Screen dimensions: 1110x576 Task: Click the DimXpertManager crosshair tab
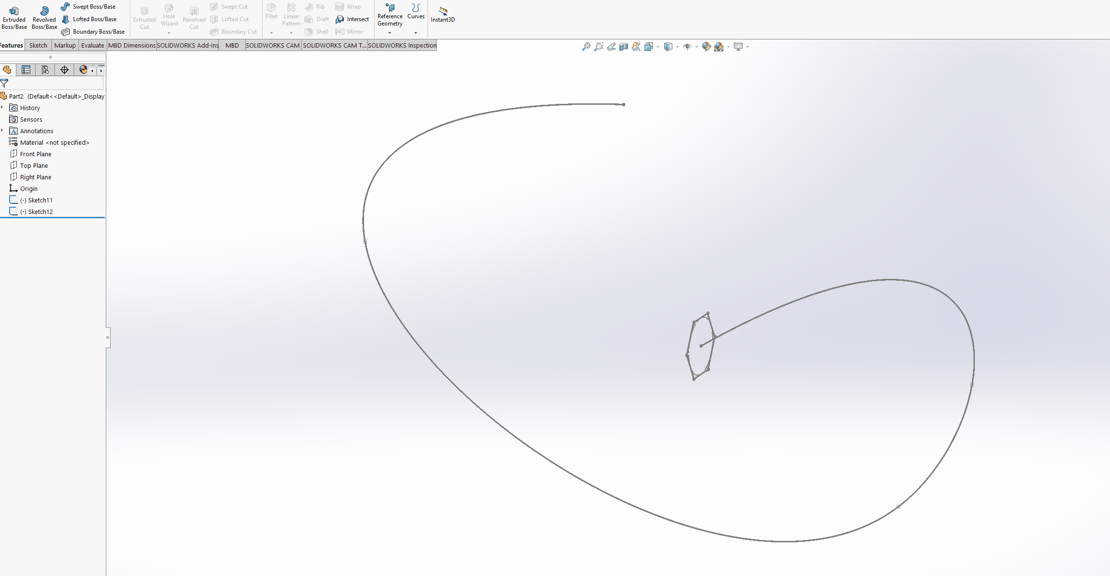click(64, 70)
